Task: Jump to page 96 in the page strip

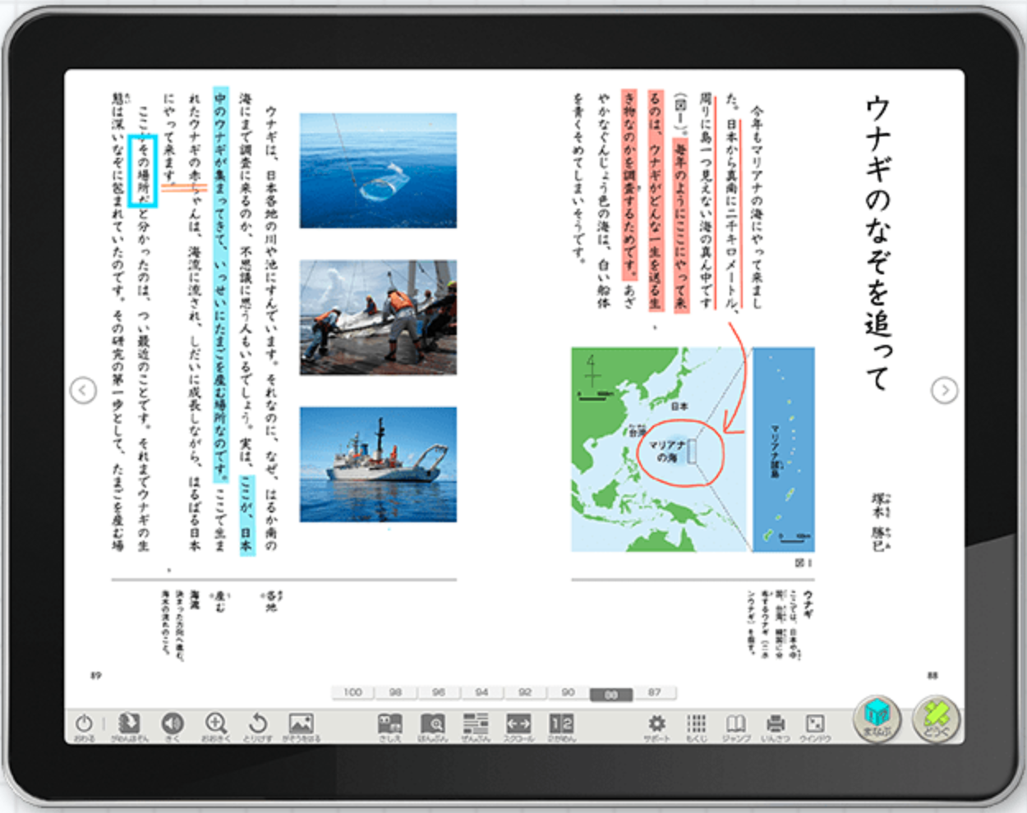Action: point(439,693)
